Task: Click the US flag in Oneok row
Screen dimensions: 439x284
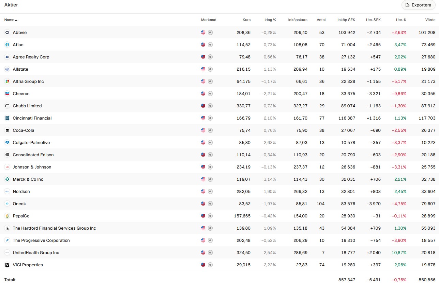Action: pos(203,203)
